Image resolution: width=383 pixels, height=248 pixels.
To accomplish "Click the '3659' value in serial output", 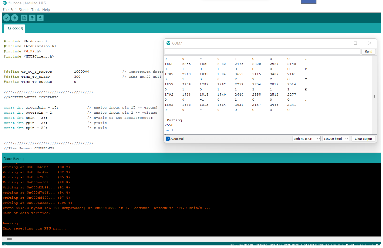I will [239, 74].
